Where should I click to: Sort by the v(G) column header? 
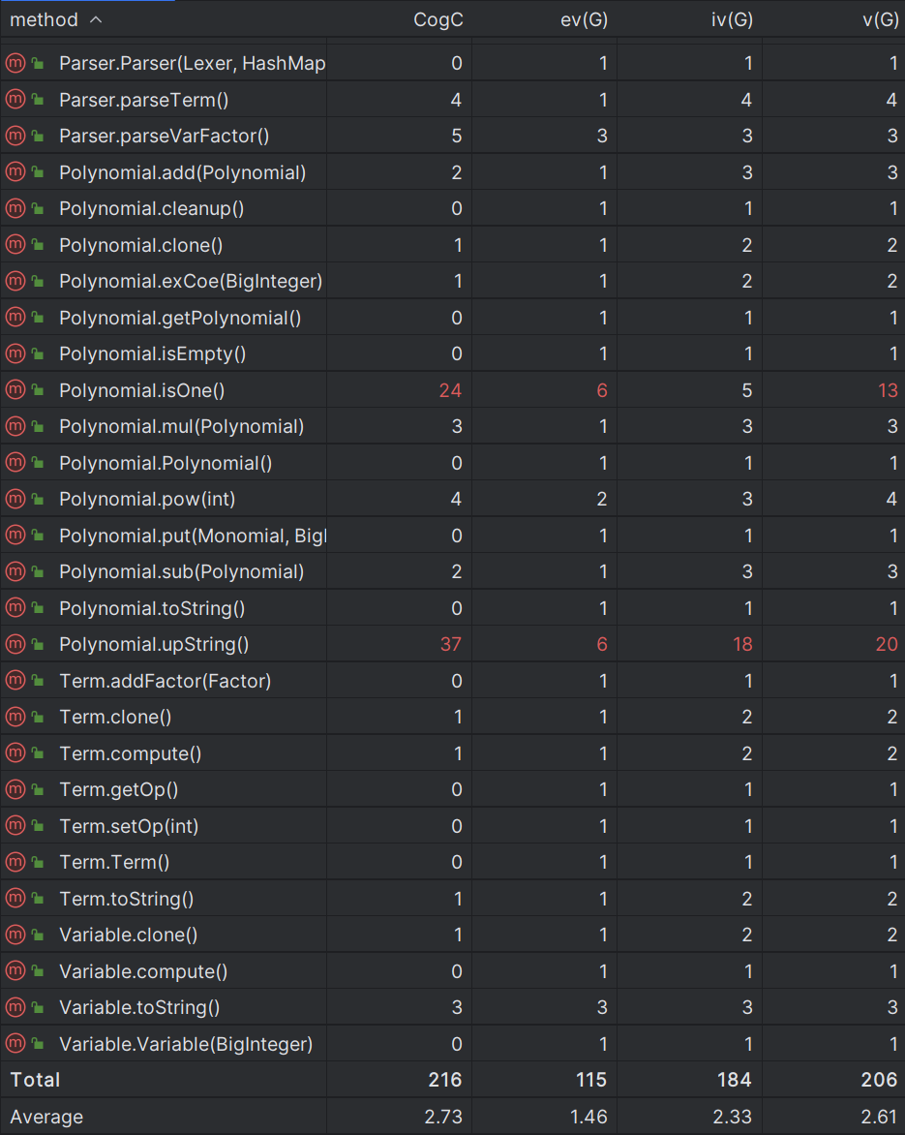click(x=881, y=20)
